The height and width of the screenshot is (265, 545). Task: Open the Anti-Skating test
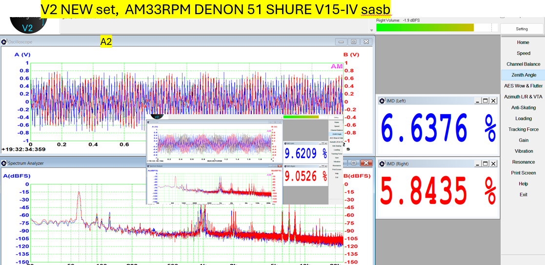[523, 107]
